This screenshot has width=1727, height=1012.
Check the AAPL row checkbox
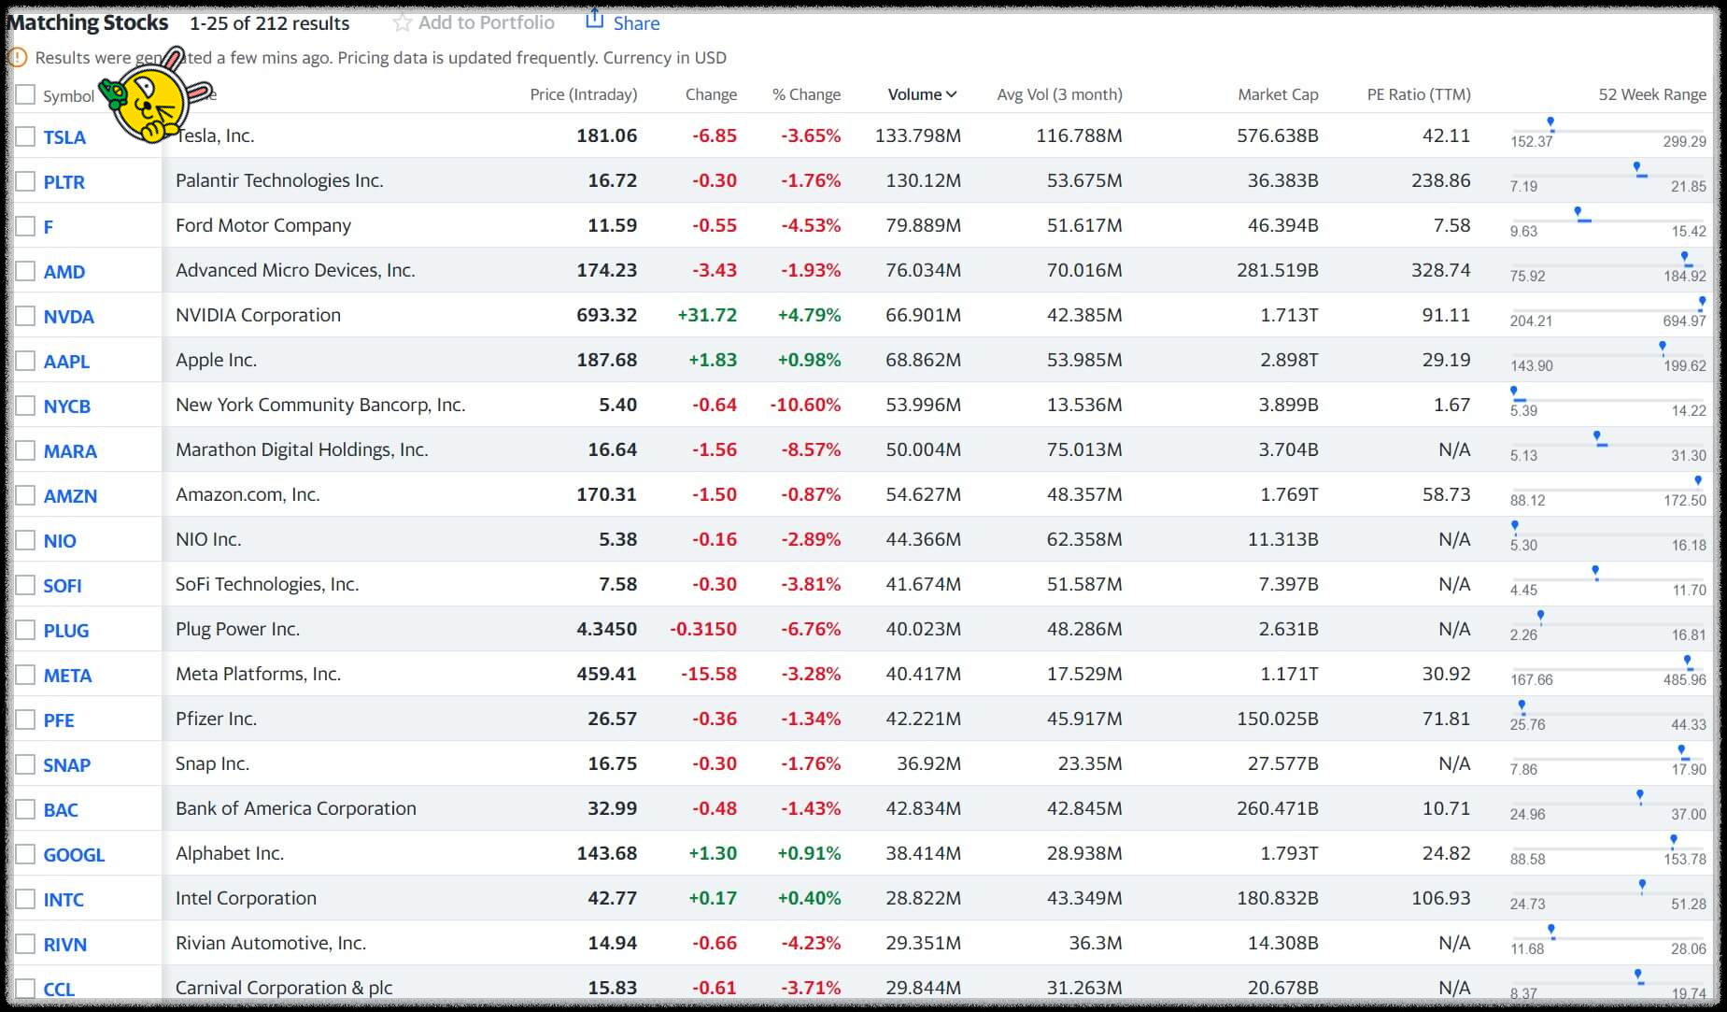point(26,361)
